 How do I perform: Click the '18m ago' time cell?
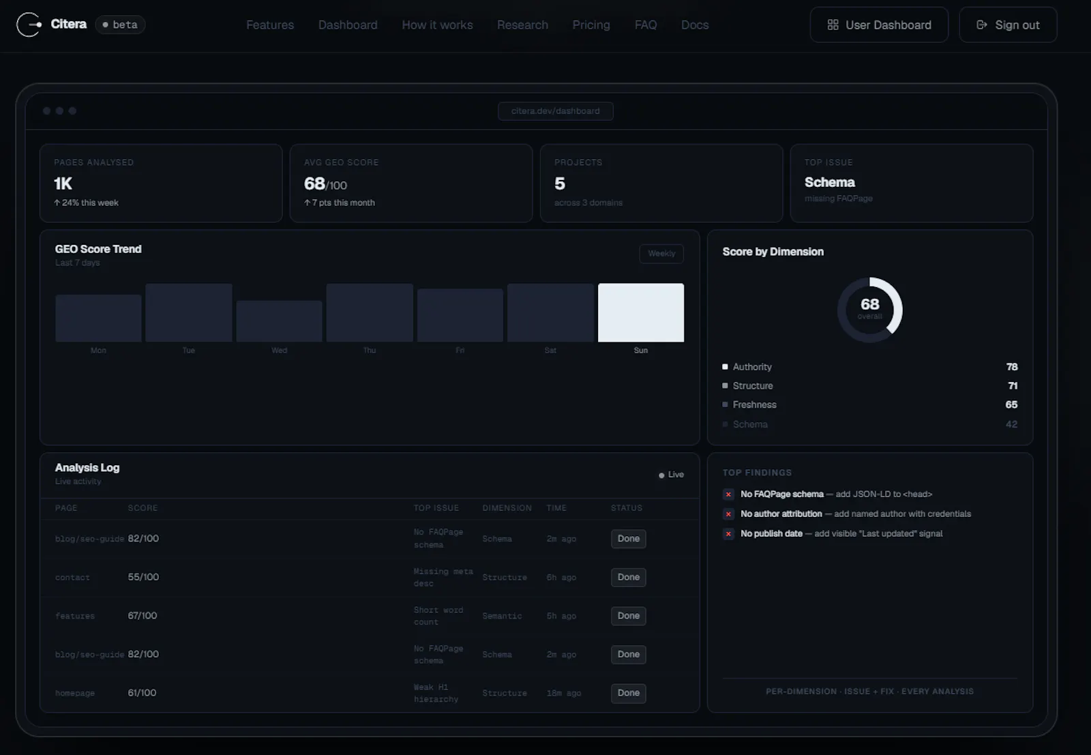pos(564,693)
